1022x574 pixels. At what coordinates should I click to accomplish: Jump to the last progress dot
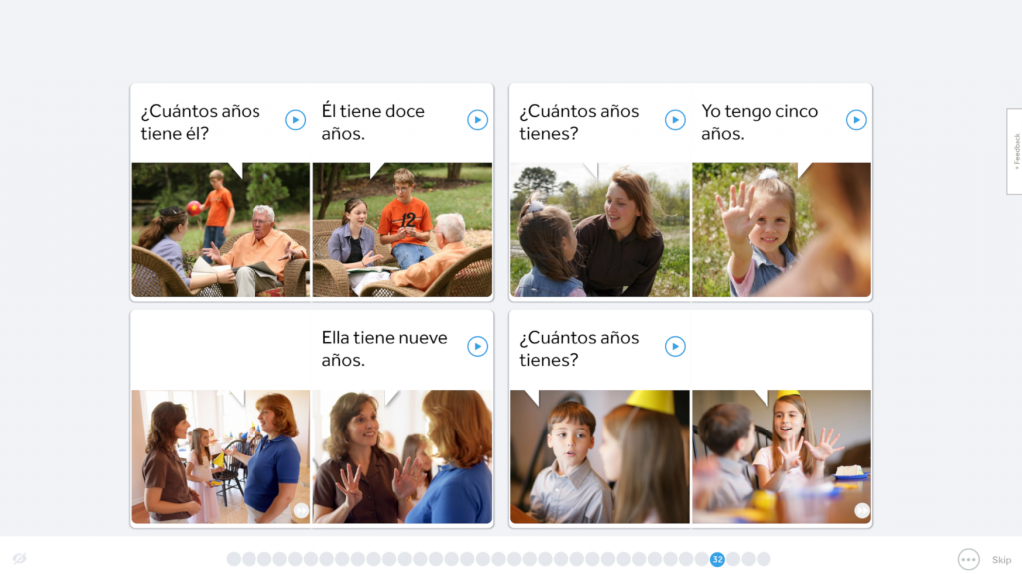pyautogui.click(x=764, y=559)
